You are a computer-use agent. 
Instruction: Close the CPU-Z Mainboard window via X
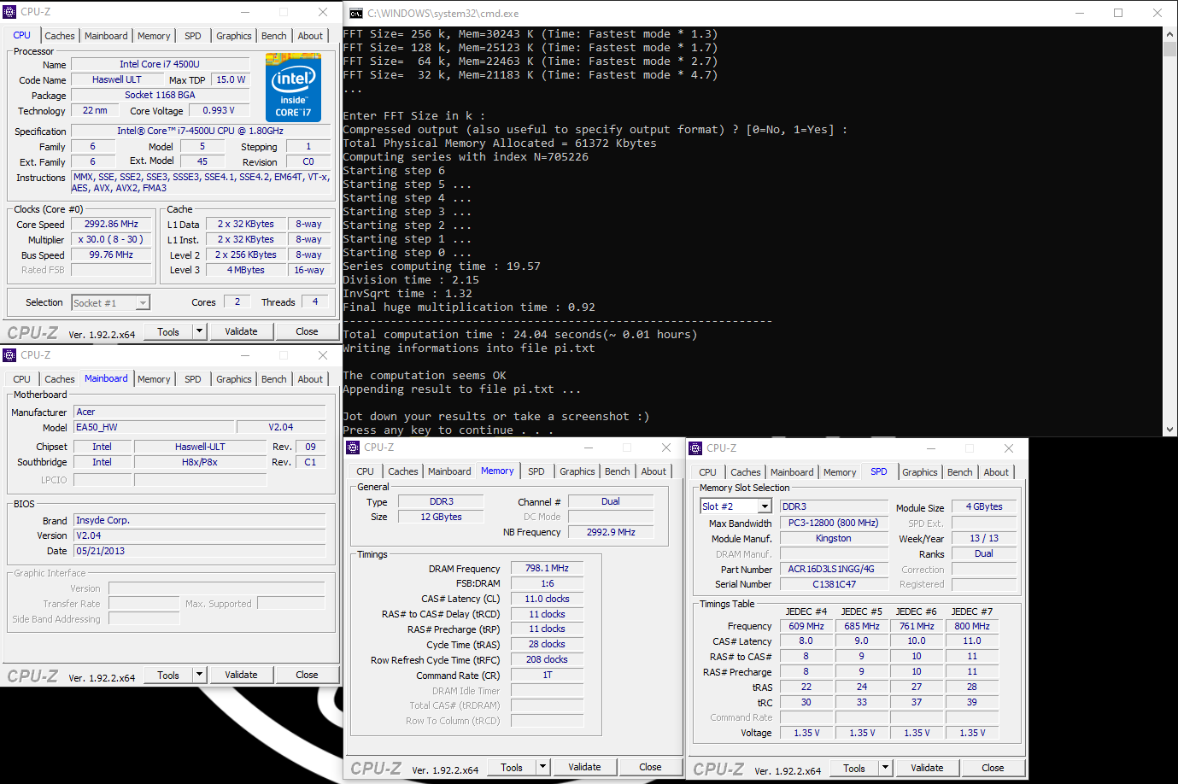pos(323,355)
